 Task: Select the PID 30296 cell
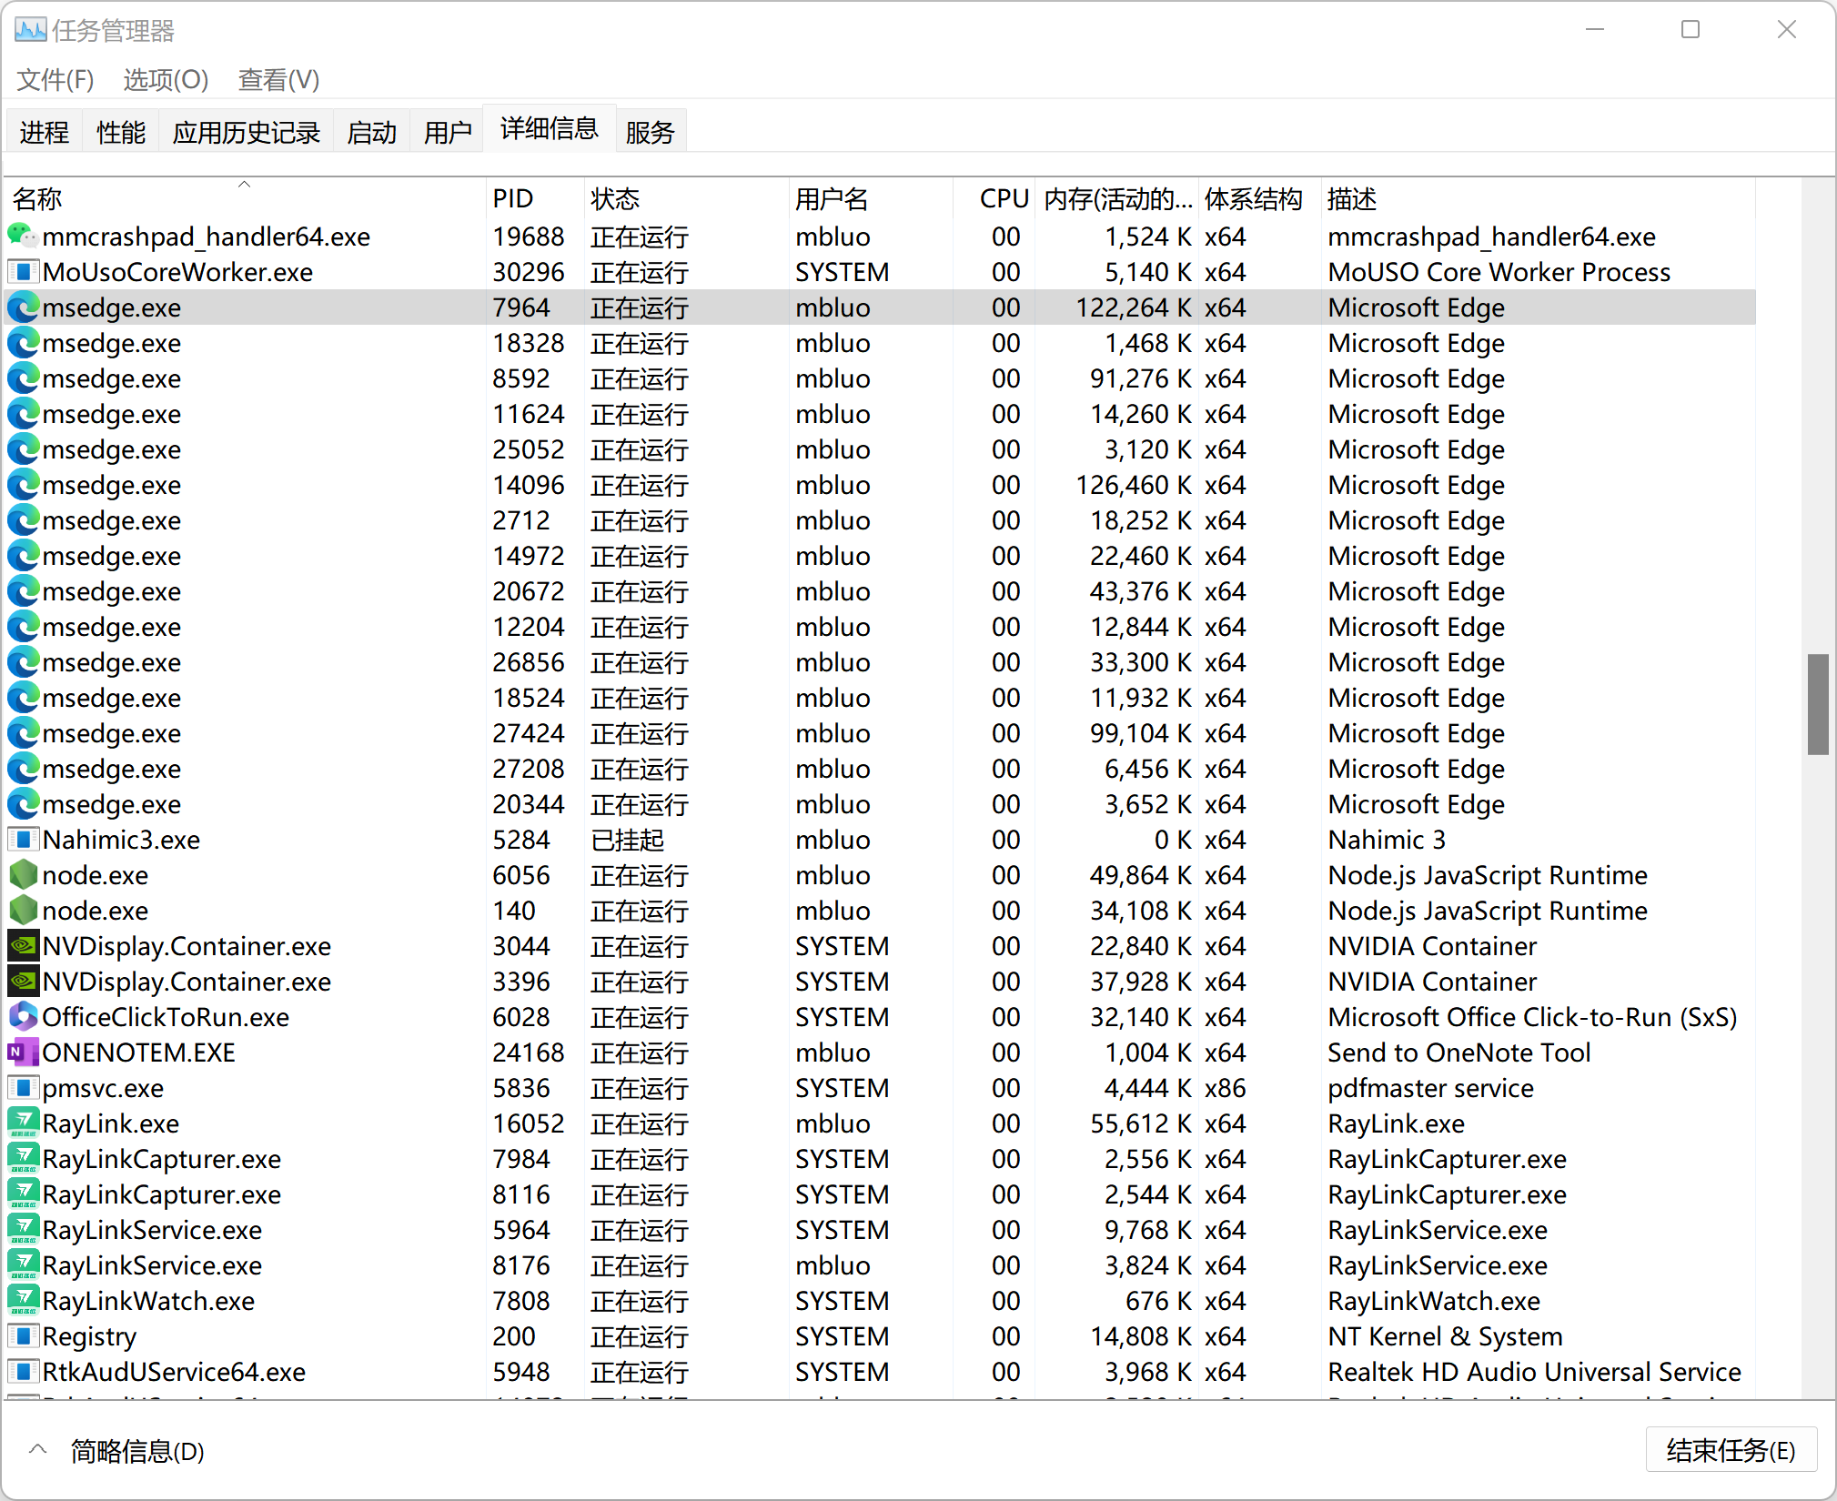[529, 272]
